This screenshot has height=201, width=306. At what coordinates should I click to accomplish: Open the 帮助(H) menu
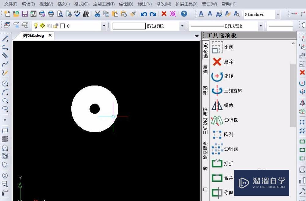pyautogui.click(x=229, y=4)
